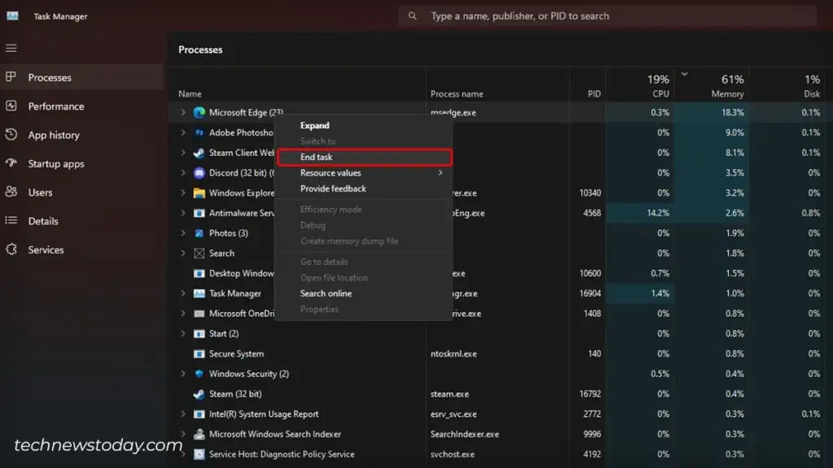Click the Adobe Photoshop process icon
The image size is (833, 468).
coord(199,132)
